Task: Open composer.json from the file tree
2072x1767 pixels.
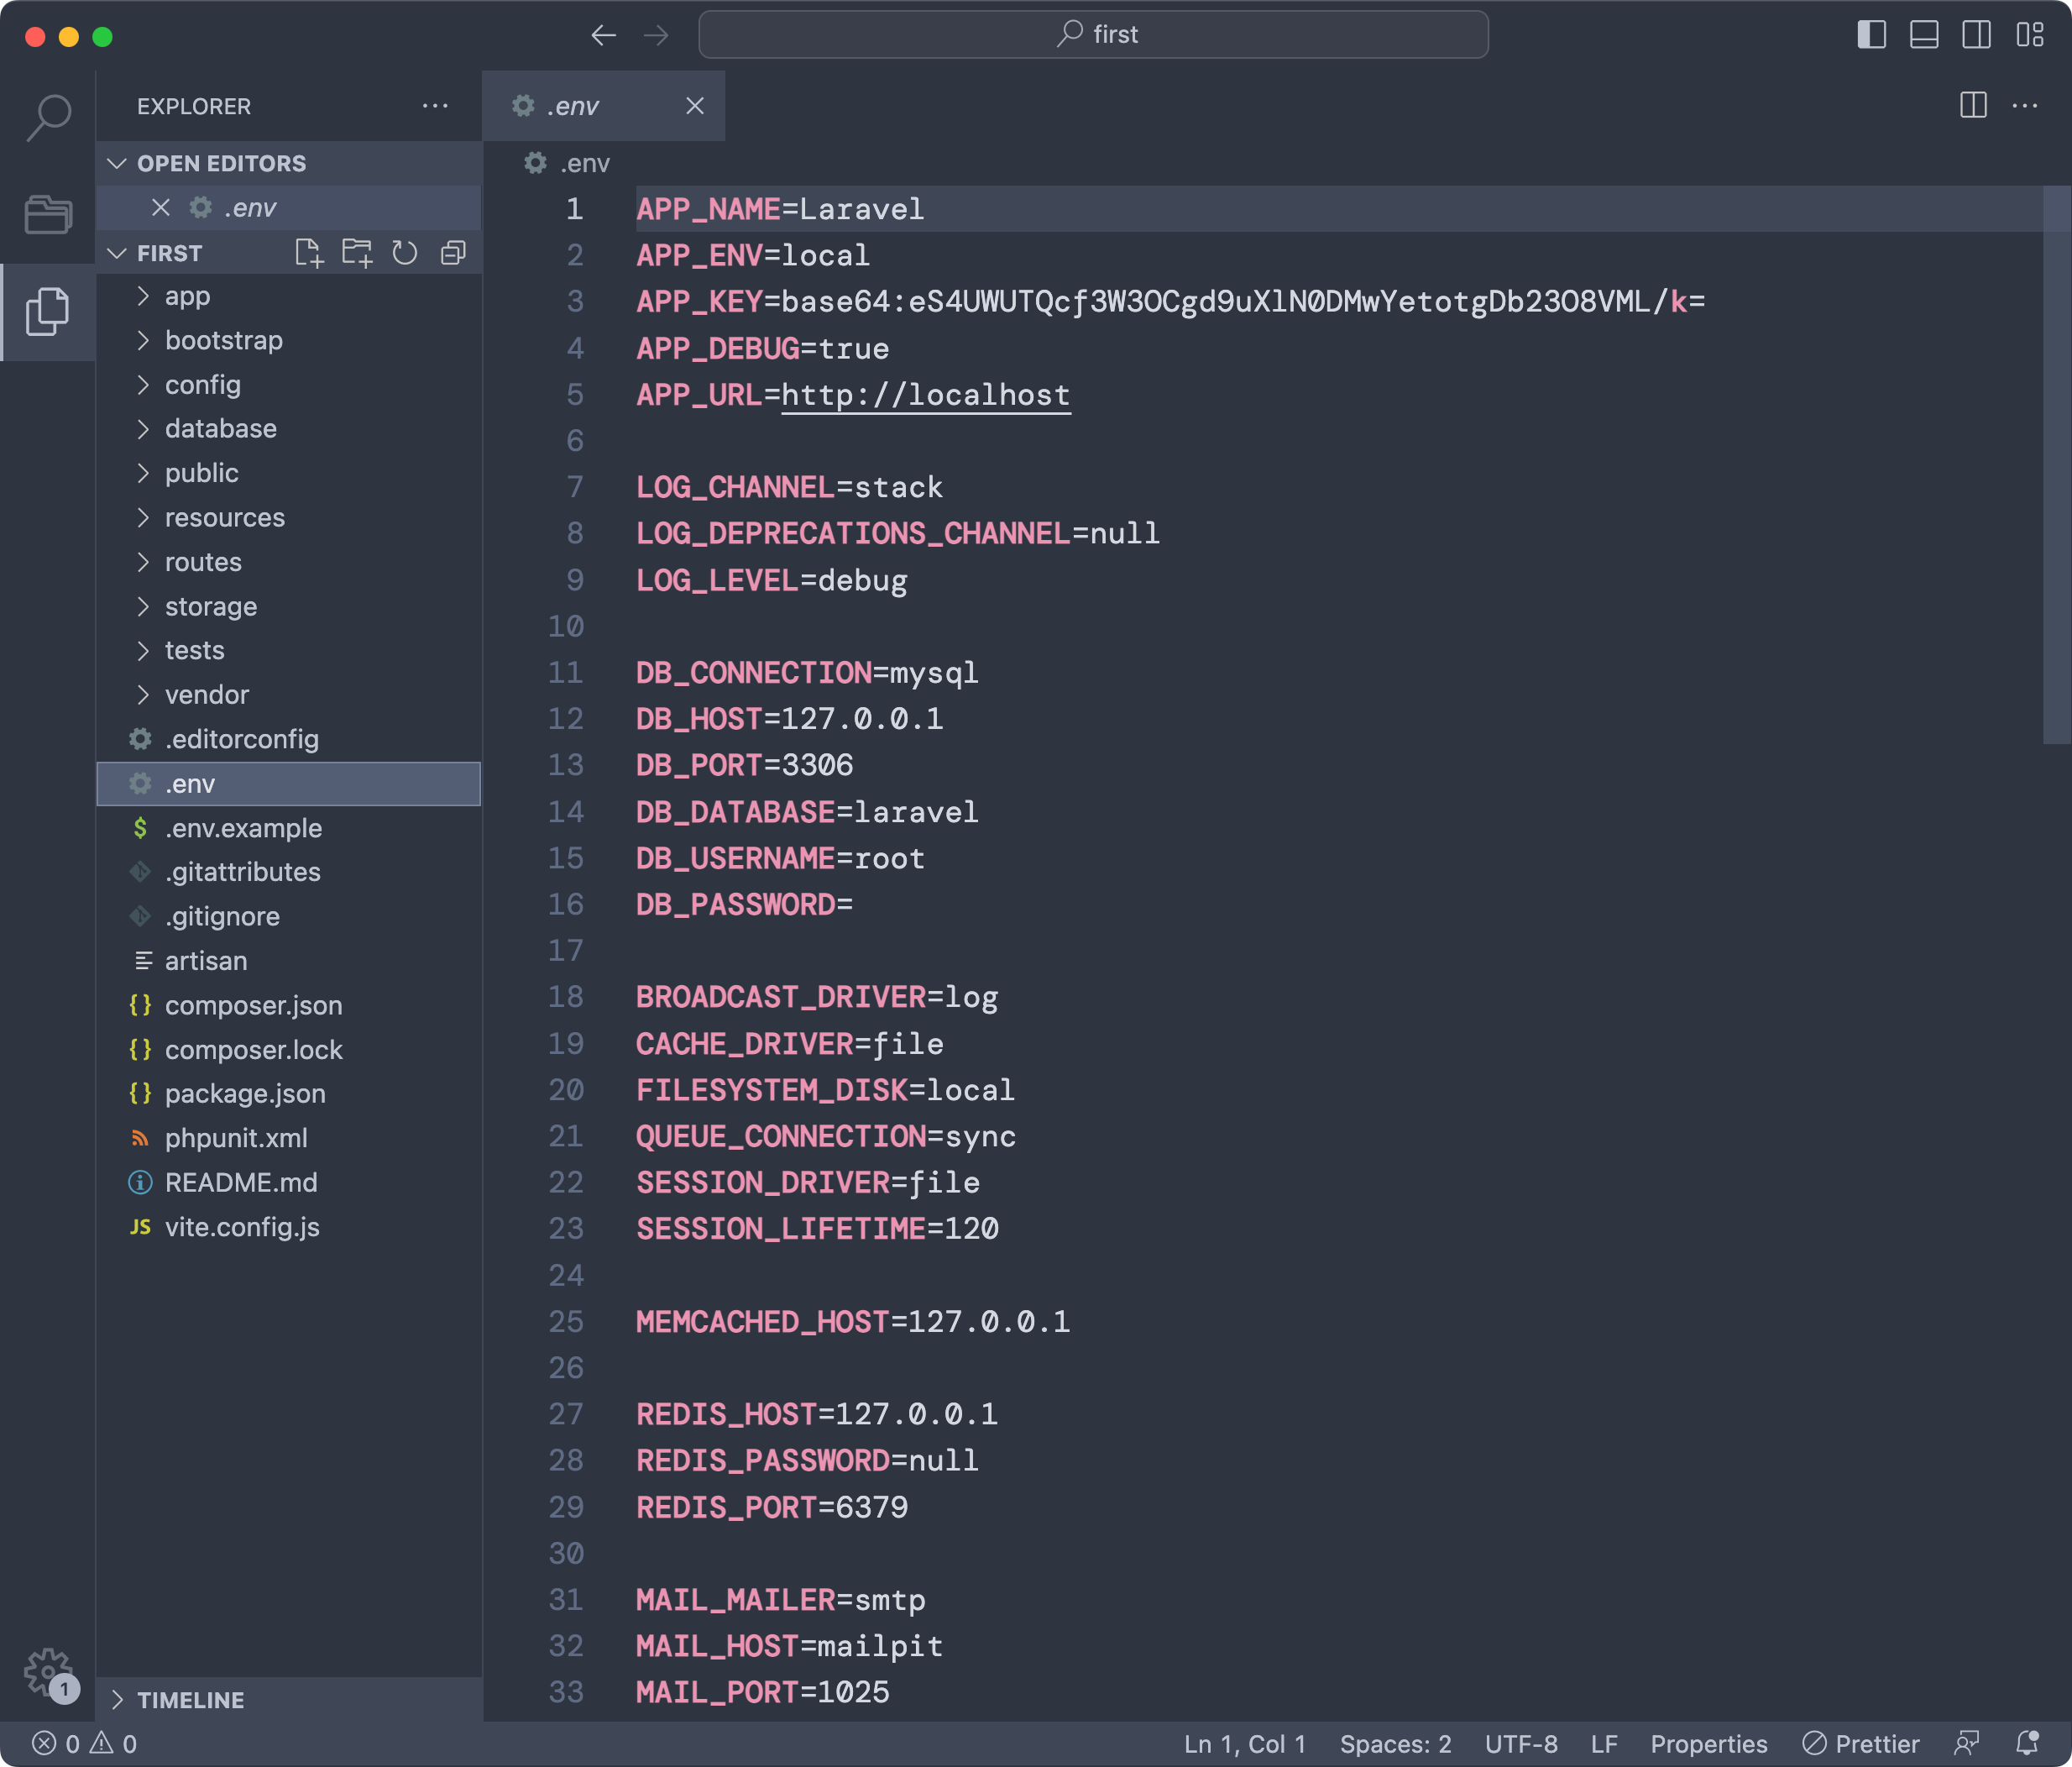Action: click(253, 1004)
